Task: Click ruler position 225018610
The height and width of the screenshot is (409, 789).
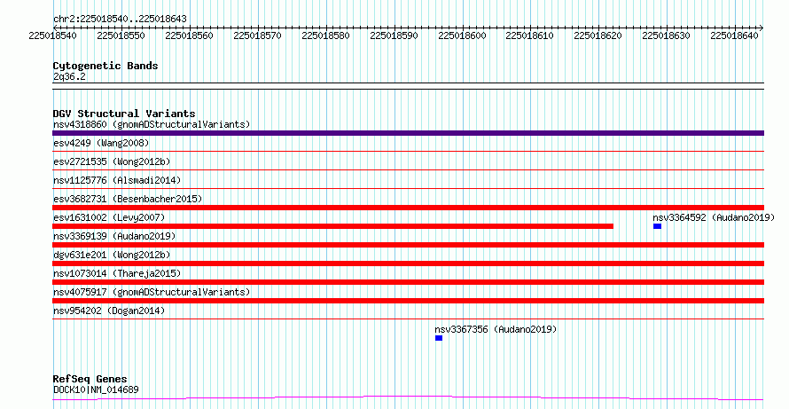Action: coord(530,35)
